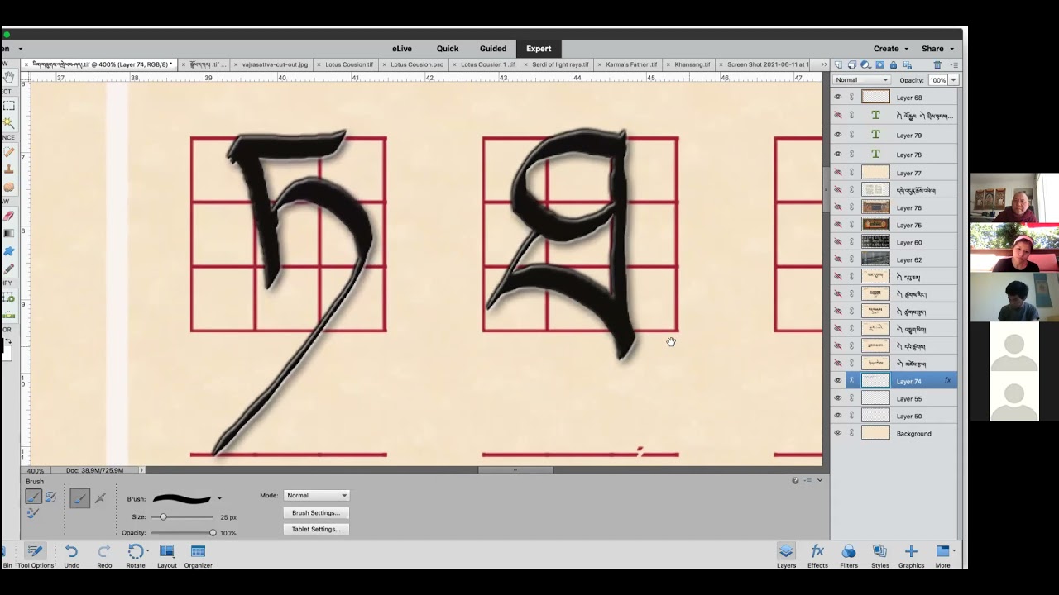Show hidden Layer 76
This screenshot has width=1059, height=595.
(837, 207)
